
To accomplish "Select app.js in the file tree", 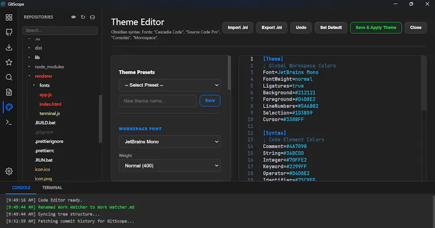I will (46, 95).
